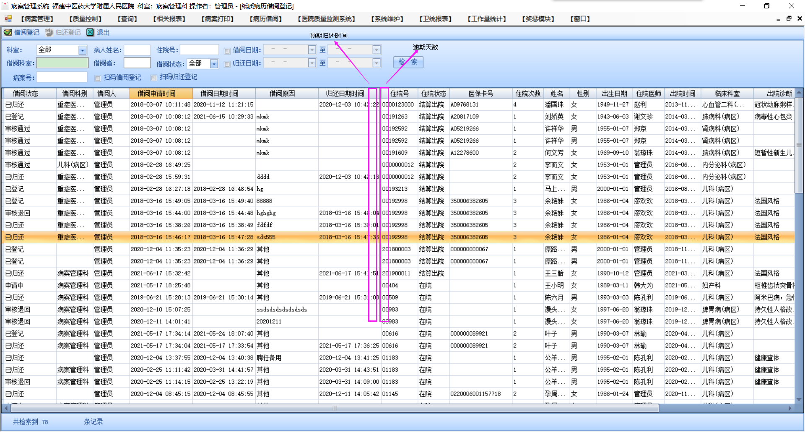Screen dimensions: 805x432
Task: Restore the inner child window
Action: point(789,18)
